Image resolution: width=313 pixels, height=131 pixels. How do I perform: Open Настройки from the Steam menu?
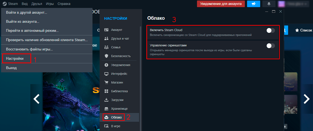[x=47, y=59]
